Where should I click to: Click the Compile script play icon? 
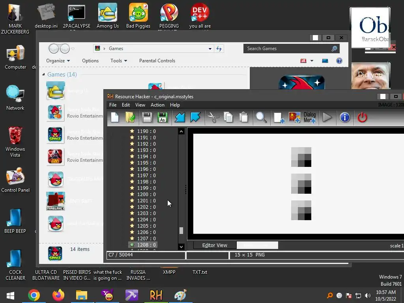point(327,118)
